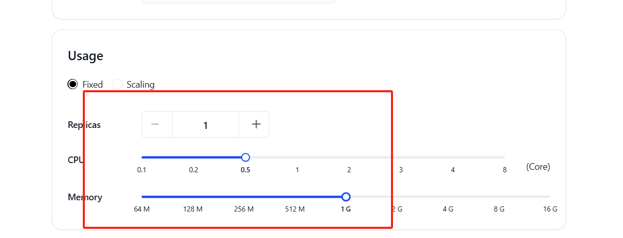The height and width of the screenshot is (238, 623).
Task: Set CPU to 4 core mark
Action: 453,157
